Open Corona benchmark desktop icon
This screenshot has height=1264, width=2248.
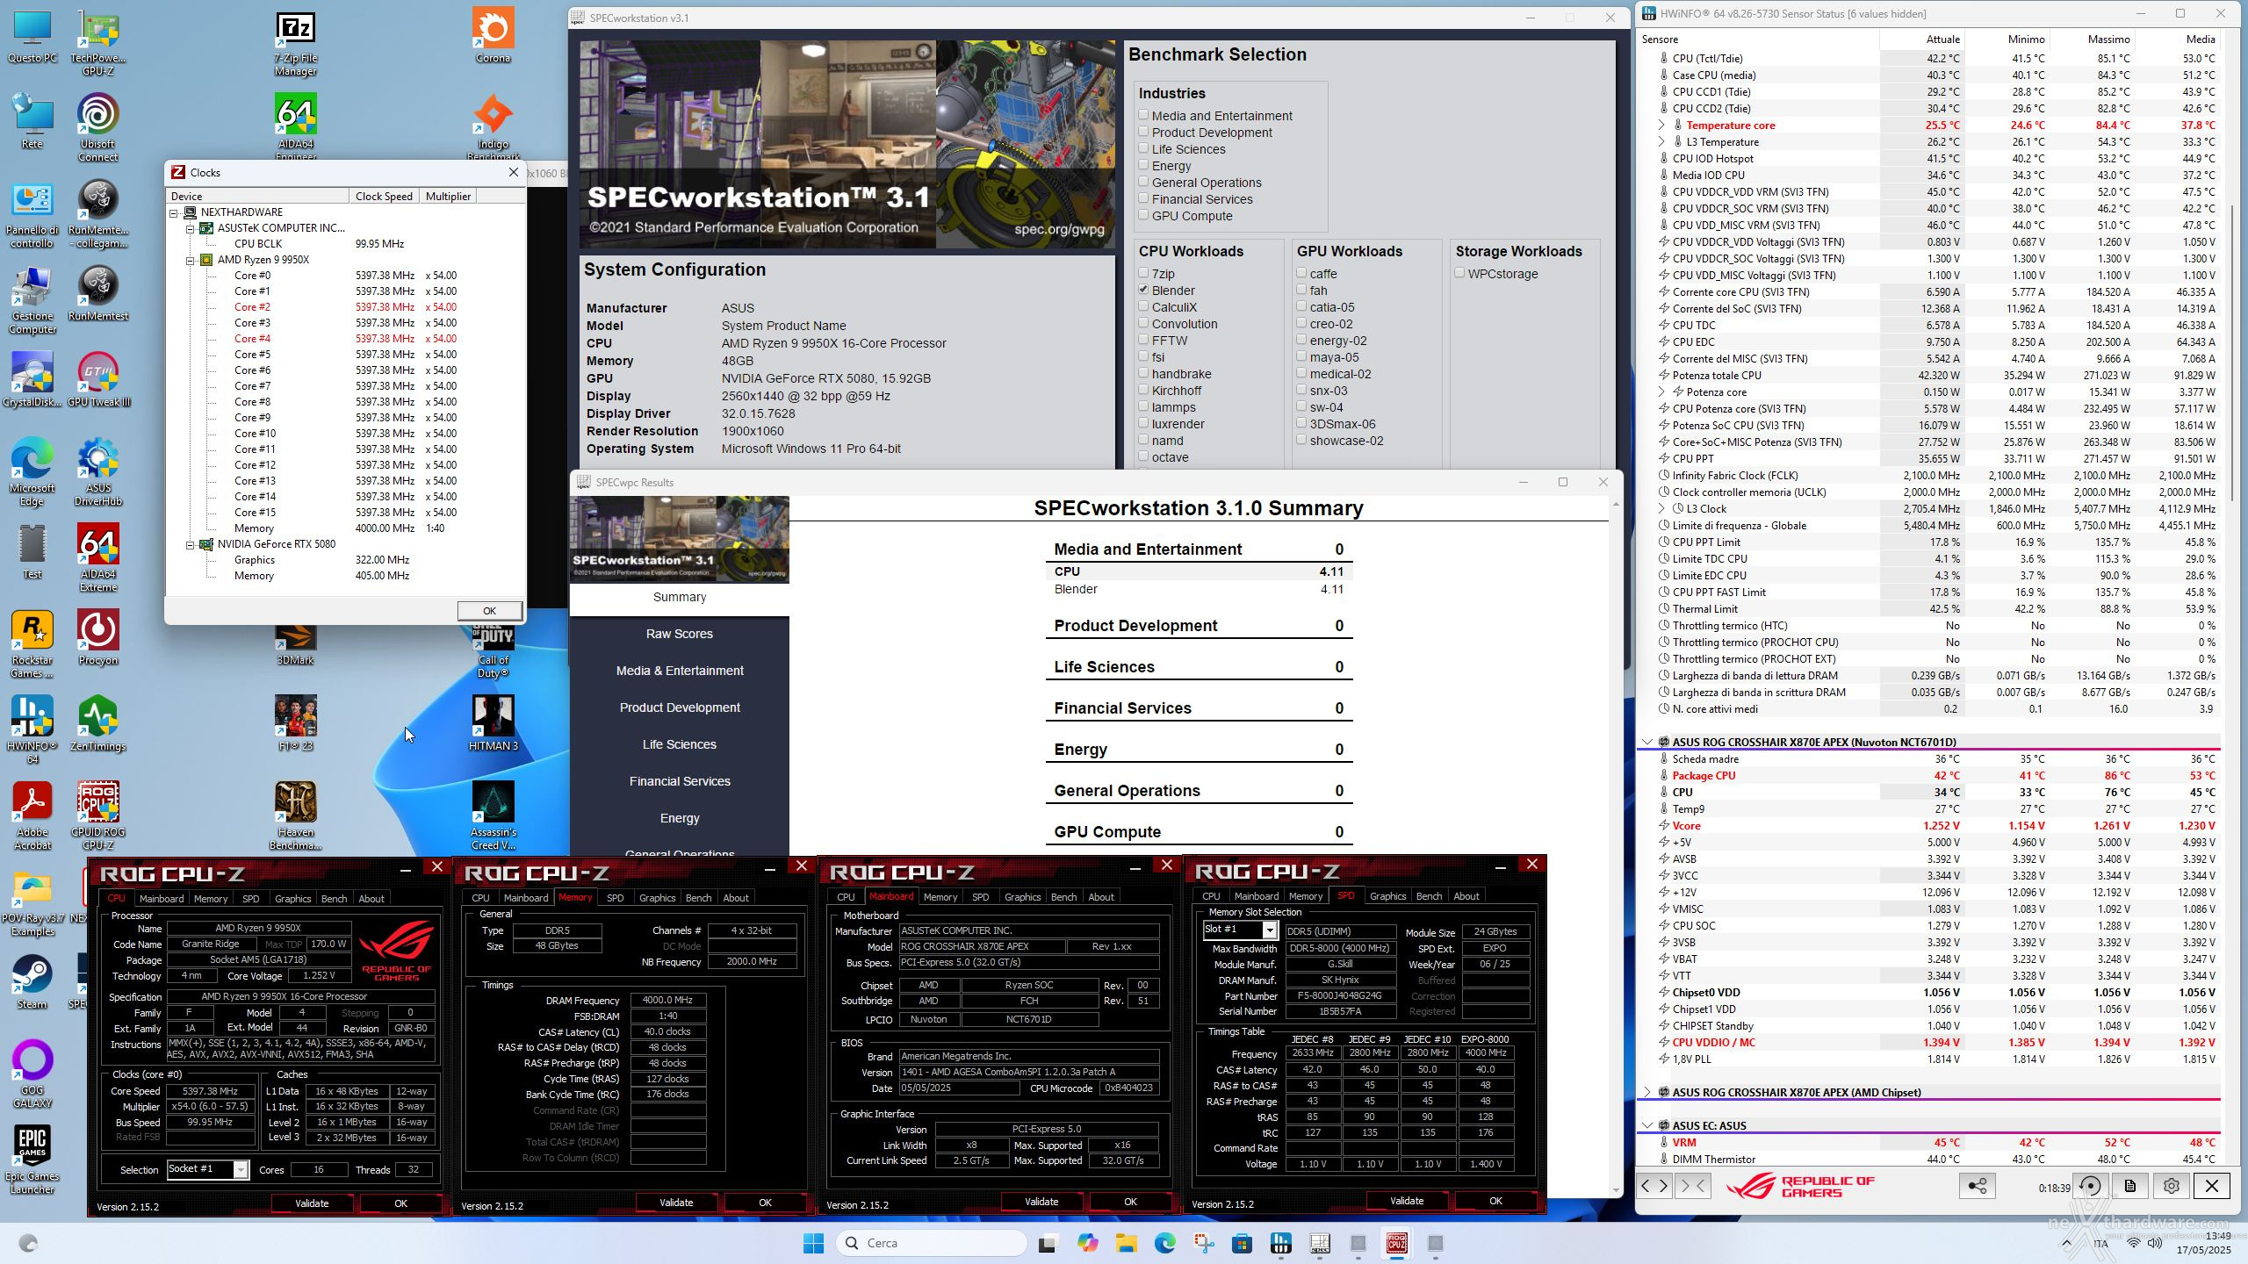tap(493, 37)
